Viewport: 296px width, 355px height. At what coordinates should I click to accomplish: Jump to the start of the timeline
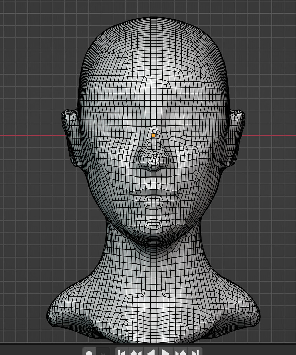(x=121, y=352)
